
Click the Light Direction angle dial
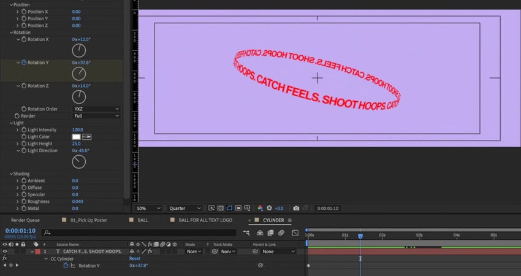[79, 161]
